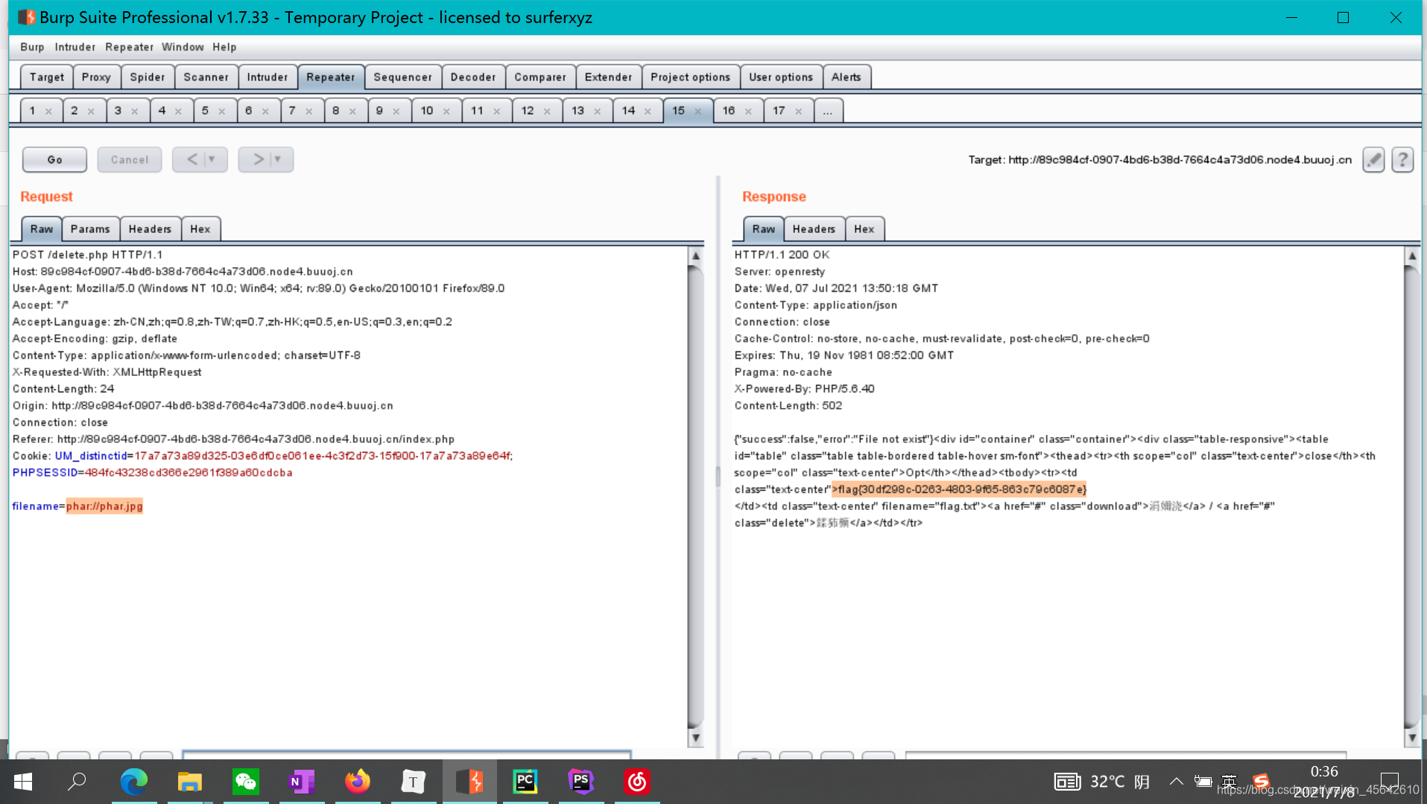Image resolution: width=1427 pixels, height=804 pixels.
Task: Switch to the Proxy tab
Action: tap(96, 77)
